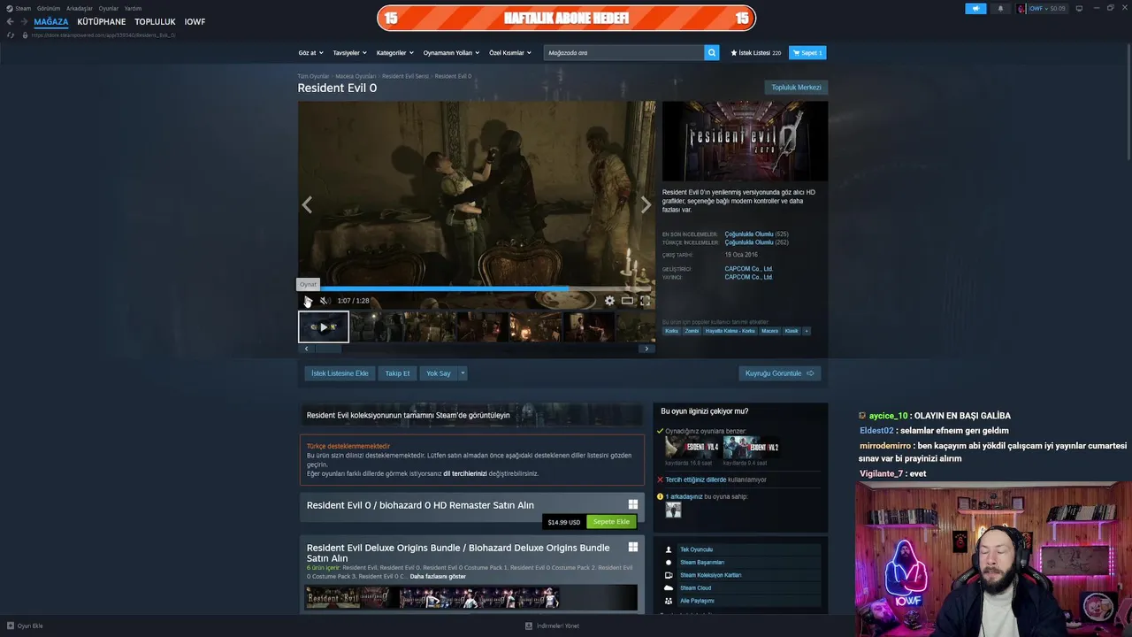The image size is (1132, 637).
Task: Switch to the MAĞAZA tab
Action: point(51,21)
